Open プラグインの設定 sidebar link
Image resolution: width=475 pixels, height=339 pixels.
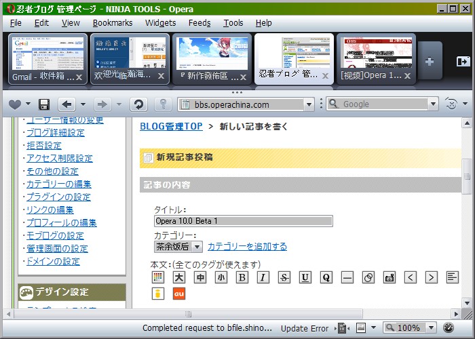click(58, 197)
